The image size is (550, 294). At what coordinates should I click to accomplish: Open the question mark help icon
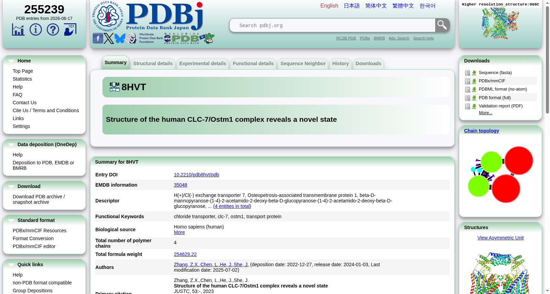(53, 30)
